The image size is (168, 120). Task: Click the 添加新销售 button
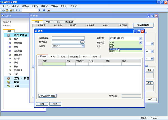point(143,25)
